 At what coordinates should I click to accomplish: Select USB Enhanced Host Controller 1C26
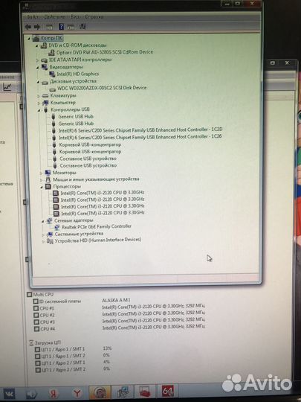(x=140, y=137)
